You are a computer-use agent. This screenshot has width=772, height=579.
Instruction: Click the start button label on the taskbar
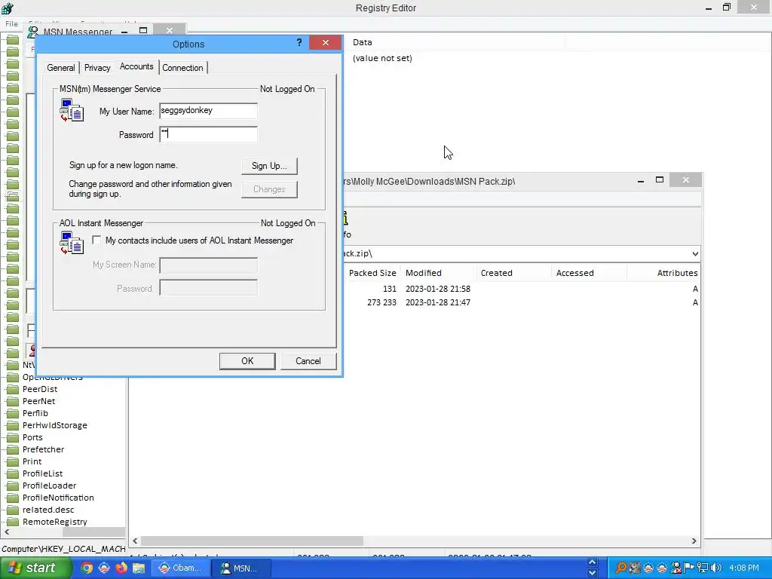click(41, 568)
